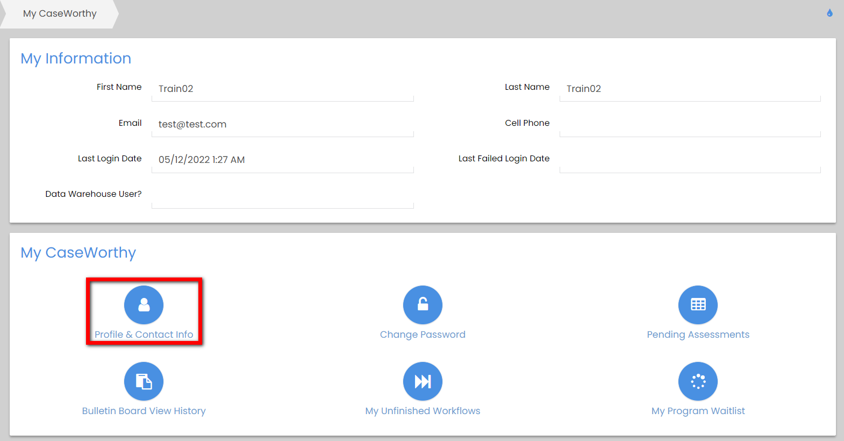Click the Data Warehouse User? field
844x441 pixels.
click(282, 196)
